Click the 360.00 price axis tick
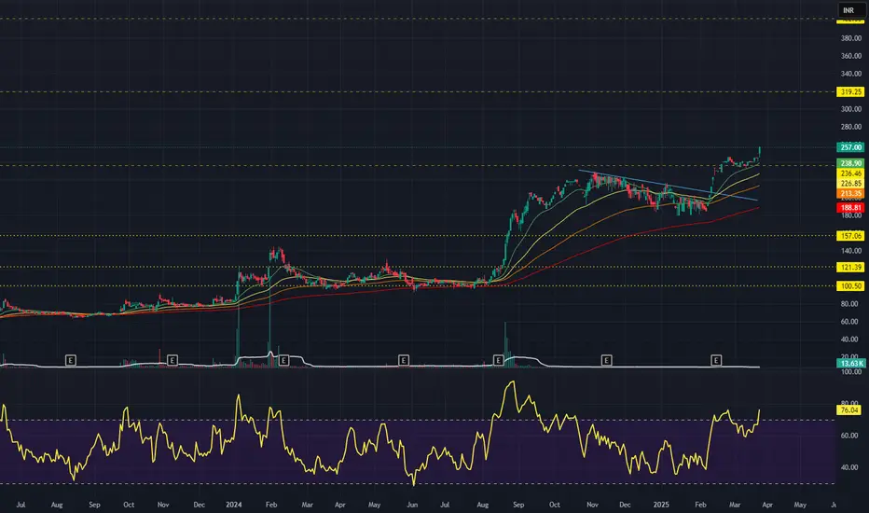The image size is (869, 513). point(850,56)
